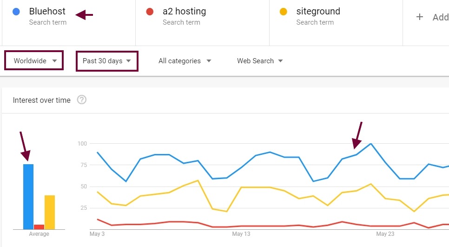Select the a2 hosting search term box
Viewport: 449px width, 247px height.
click(202, 22)
